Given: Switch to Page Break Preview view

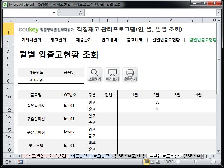Looking at the screenshot, I should coord(158,162).
